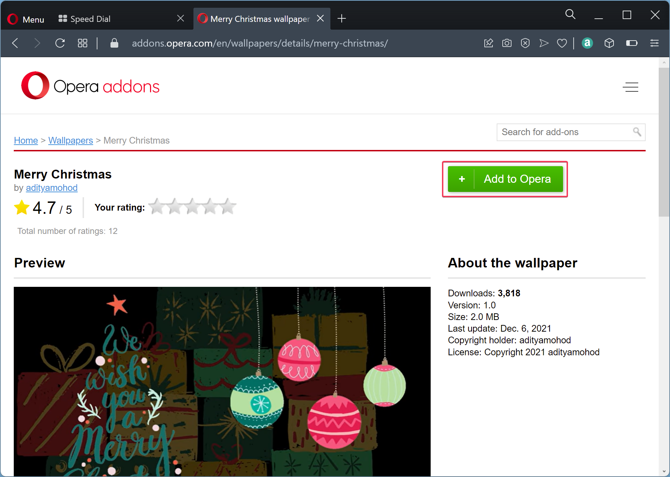This screenshot has width=670, height=477.
Task: Toggle battery saver icon
Action: coord(632,43)
